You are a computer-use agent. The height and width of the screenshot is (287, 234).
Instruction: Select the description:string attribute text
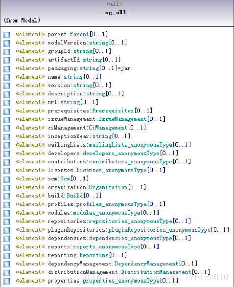(86, 94)
